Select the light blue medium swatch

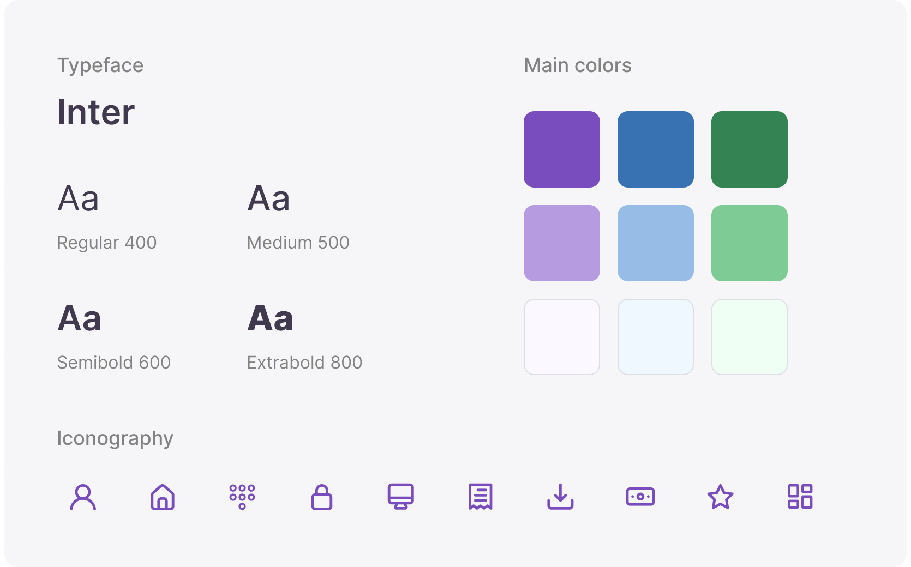click(656, 243)
